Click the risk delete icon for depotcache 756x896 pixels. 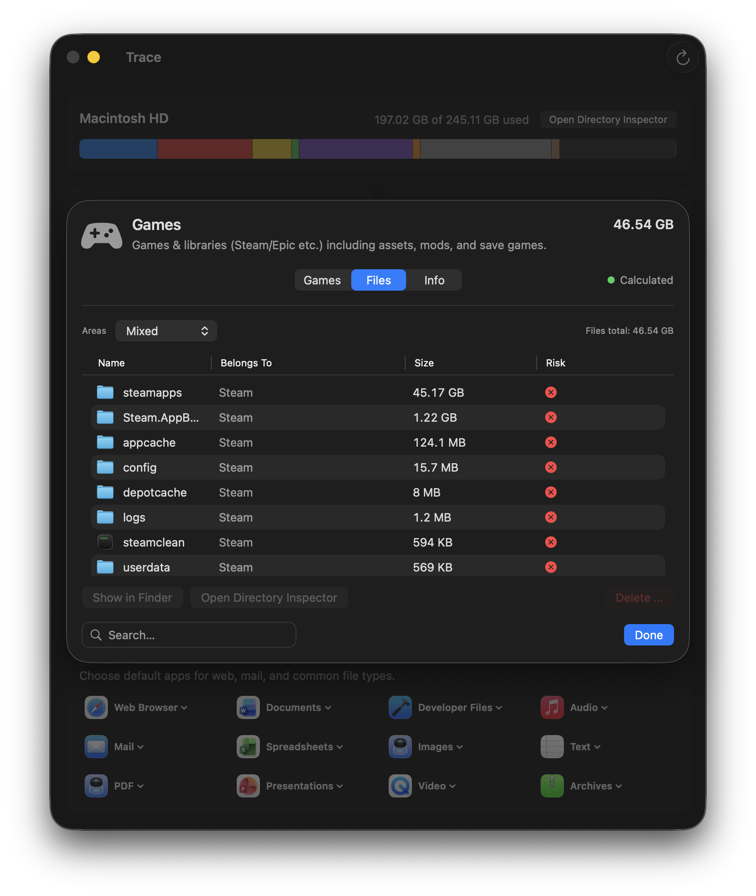[551, 492]
